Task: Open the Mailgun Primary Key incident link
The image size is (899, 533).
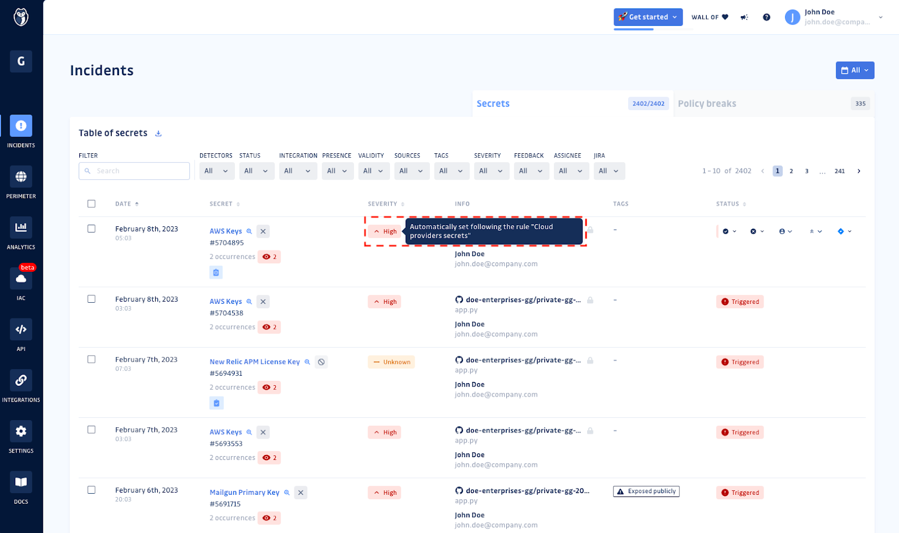Action: 244,493
